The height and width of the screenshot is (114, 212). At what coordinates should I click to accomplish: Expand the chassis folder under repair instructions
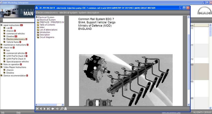(4, 31)
